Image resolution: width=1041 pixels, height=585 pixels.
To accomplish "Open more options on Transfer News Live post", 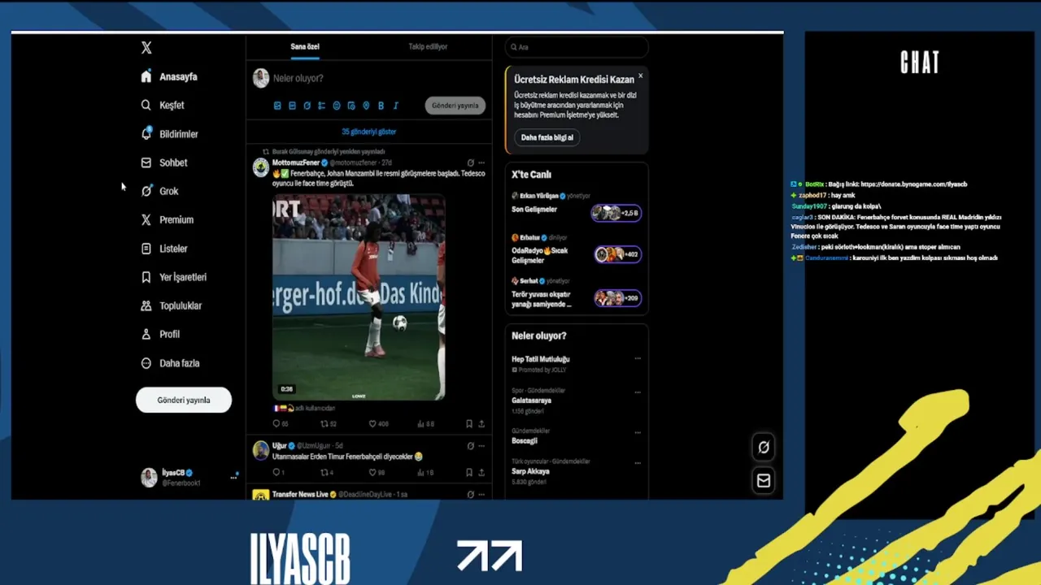I will click(481, 494).
